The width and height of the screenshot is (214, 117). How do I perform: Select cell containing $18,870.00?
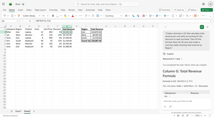pyautogui.click(x=96, y=32)
